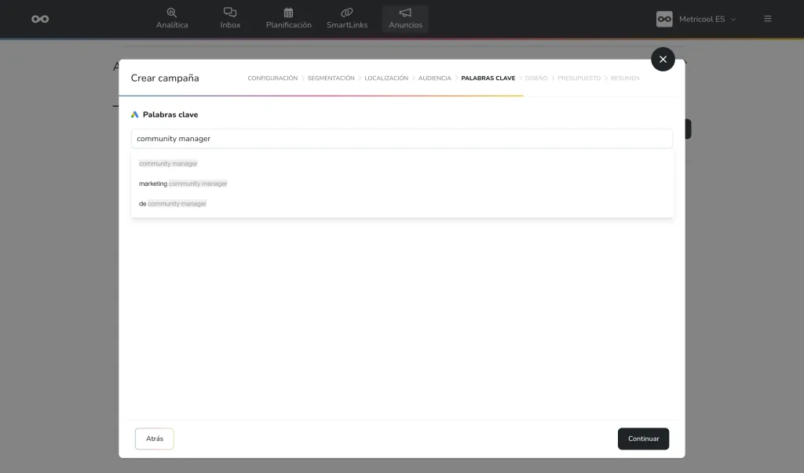Jump to Segmentación step
Viewport: 804px width, 473px height.
click(331, 78)
